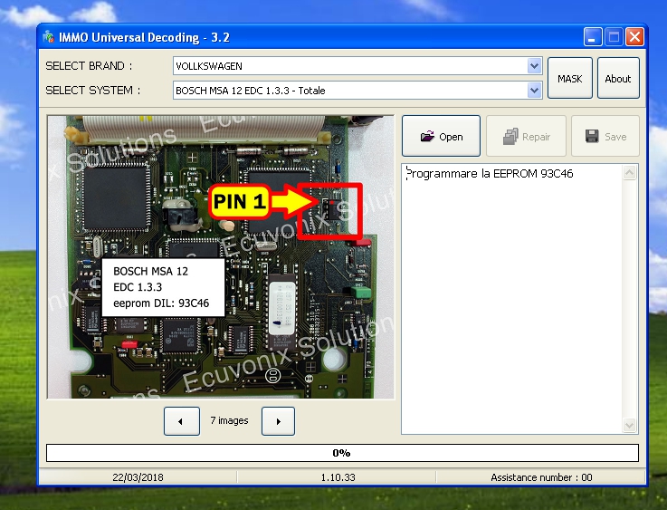The width and height of the screenshot is (667, 510).
Task: Click the Open file button
Action: [x=441, y=136]
